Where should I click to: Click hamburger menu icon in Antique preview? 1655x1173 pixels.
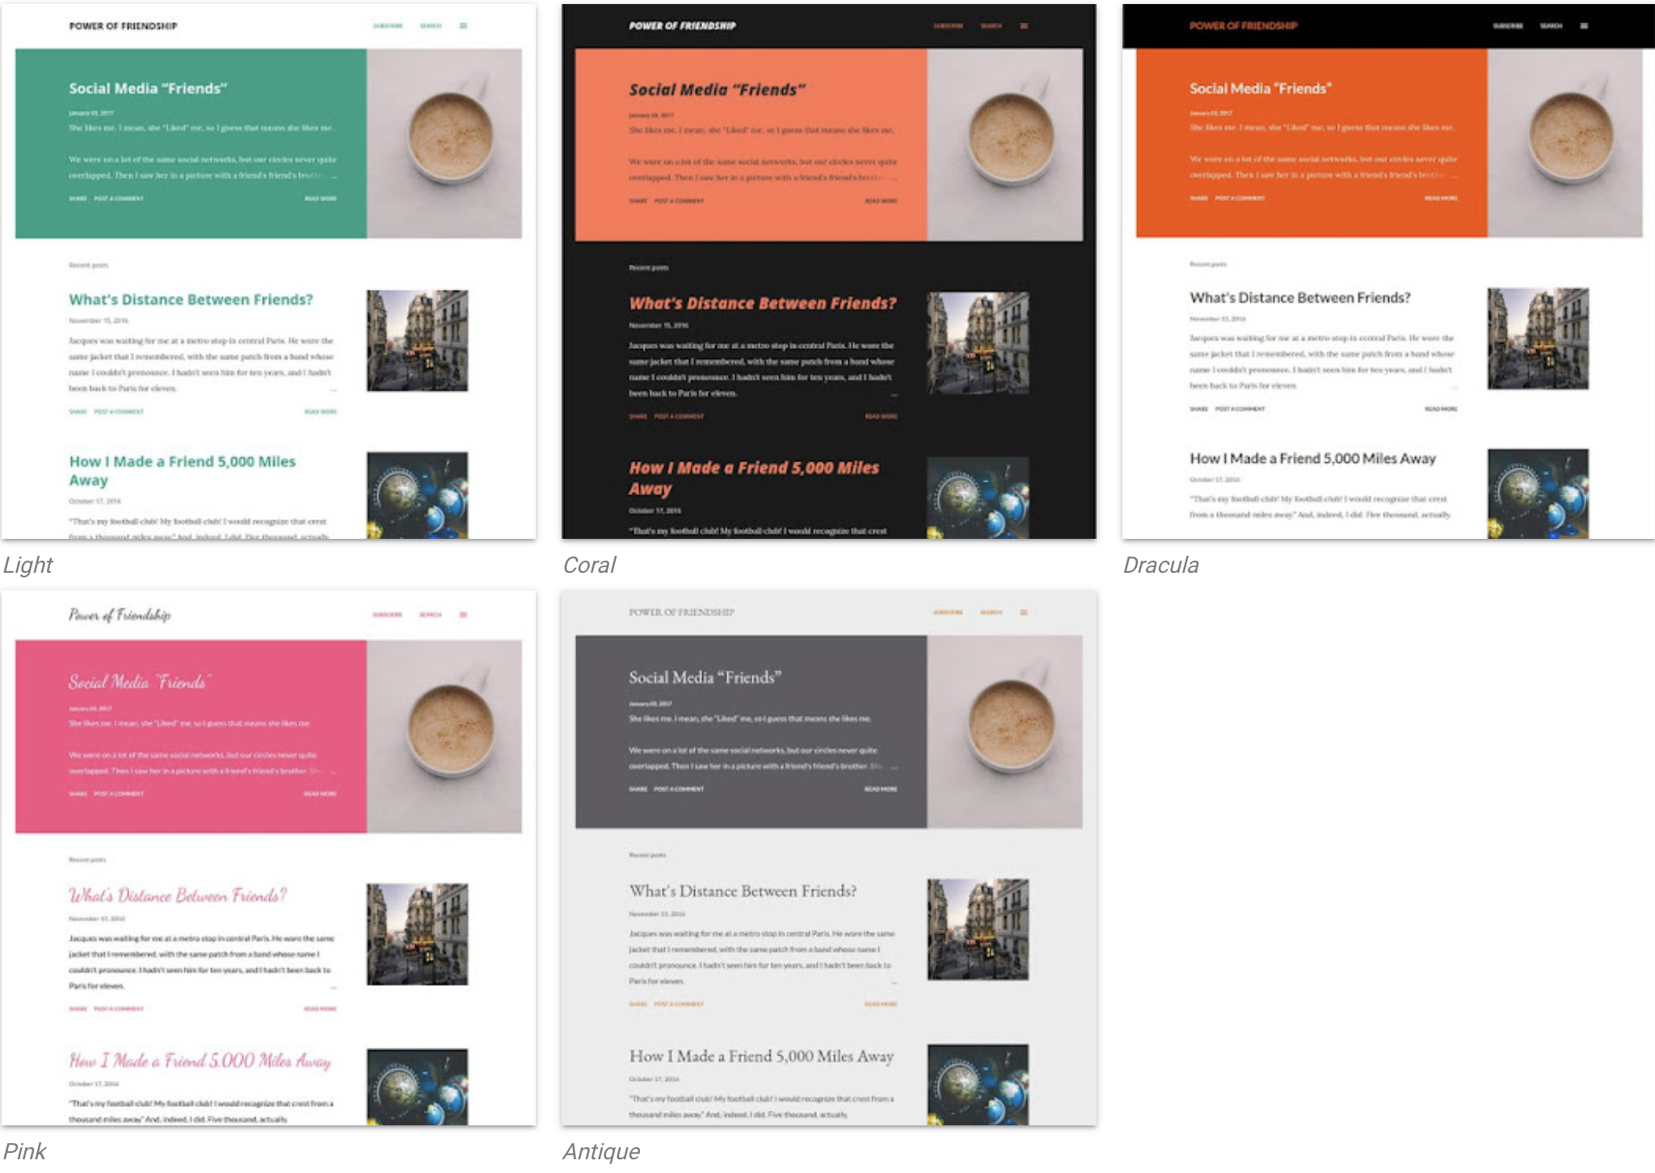pos(1024,612)
